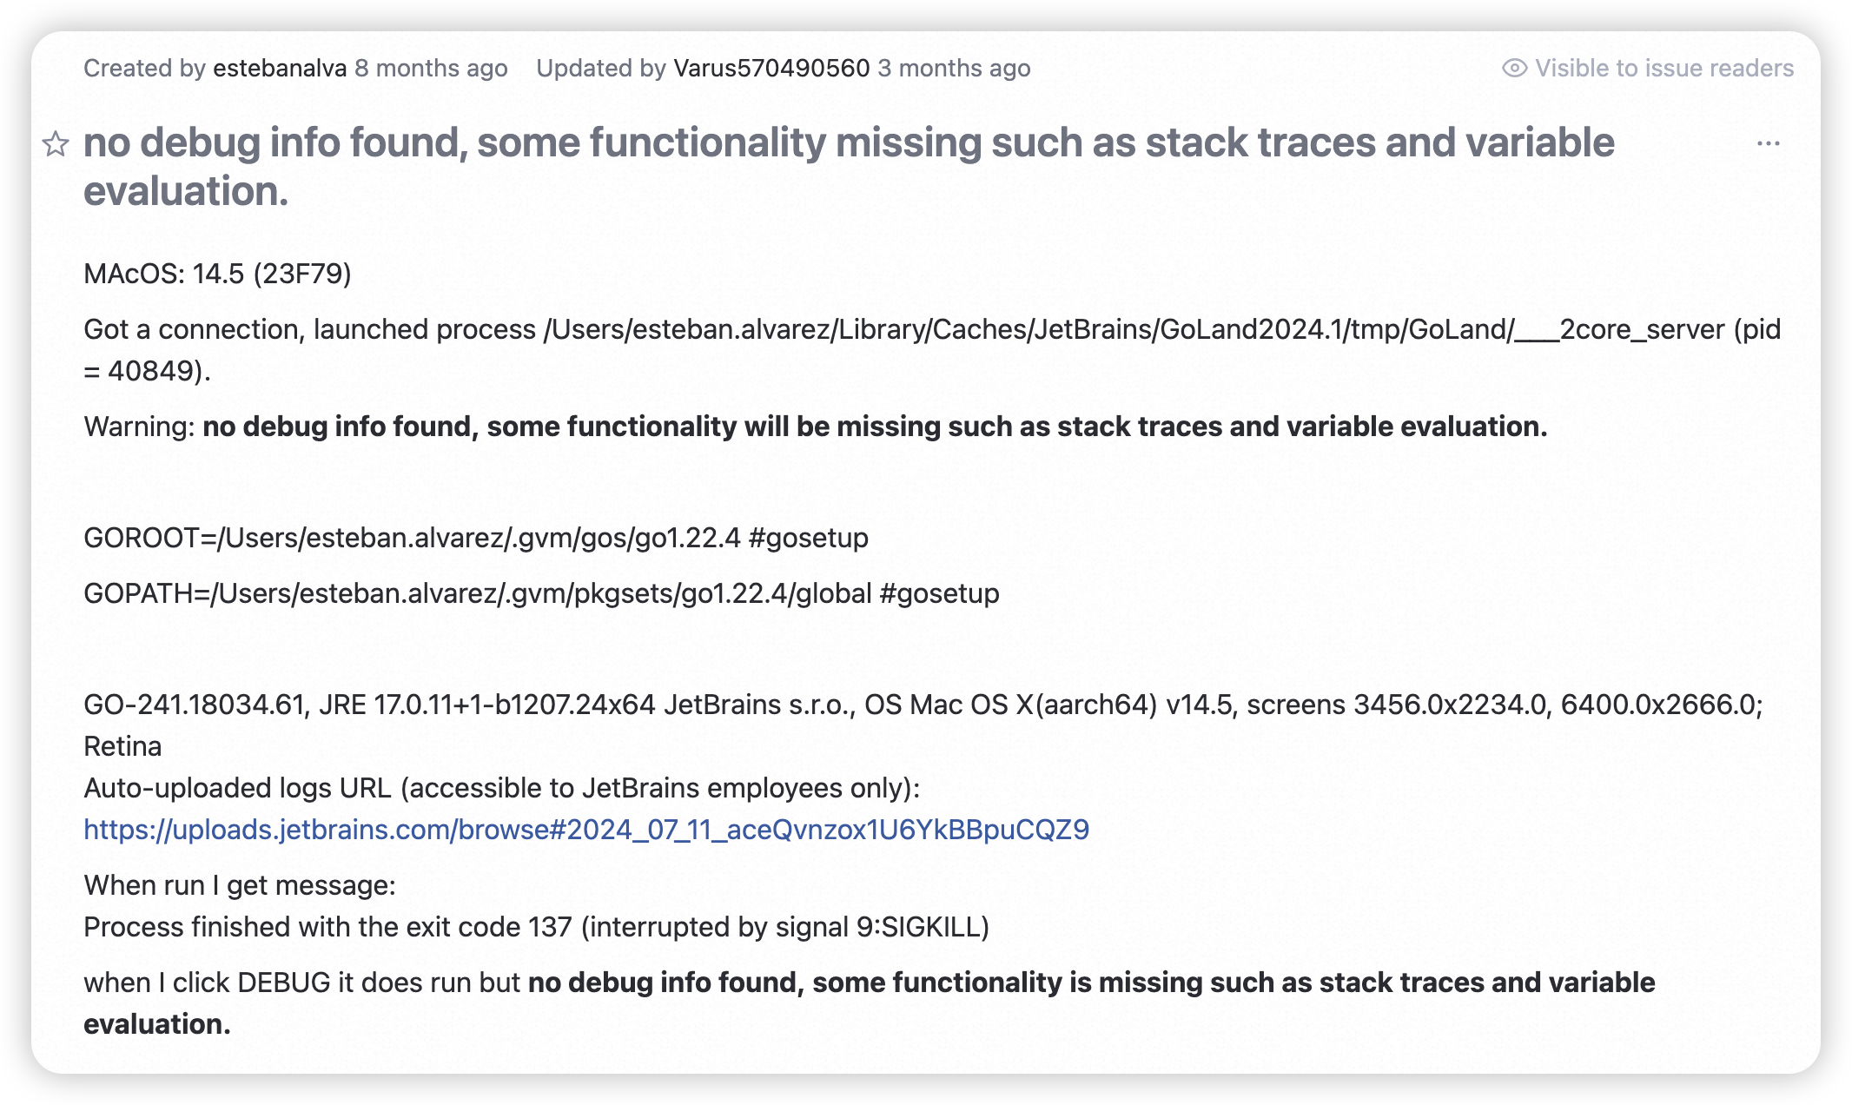
Task: Click the '3 months ago' update timestamp
Action: [954, 68]
